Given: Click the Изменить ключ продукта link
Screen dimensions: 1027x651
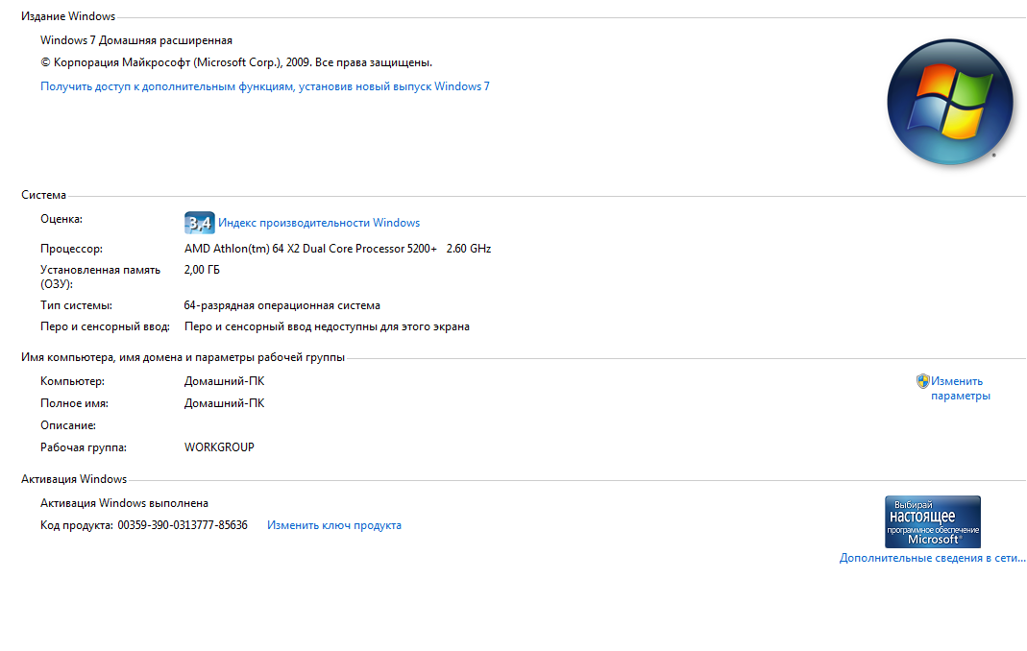Looking at the screenshot, I should coord(334,525).
